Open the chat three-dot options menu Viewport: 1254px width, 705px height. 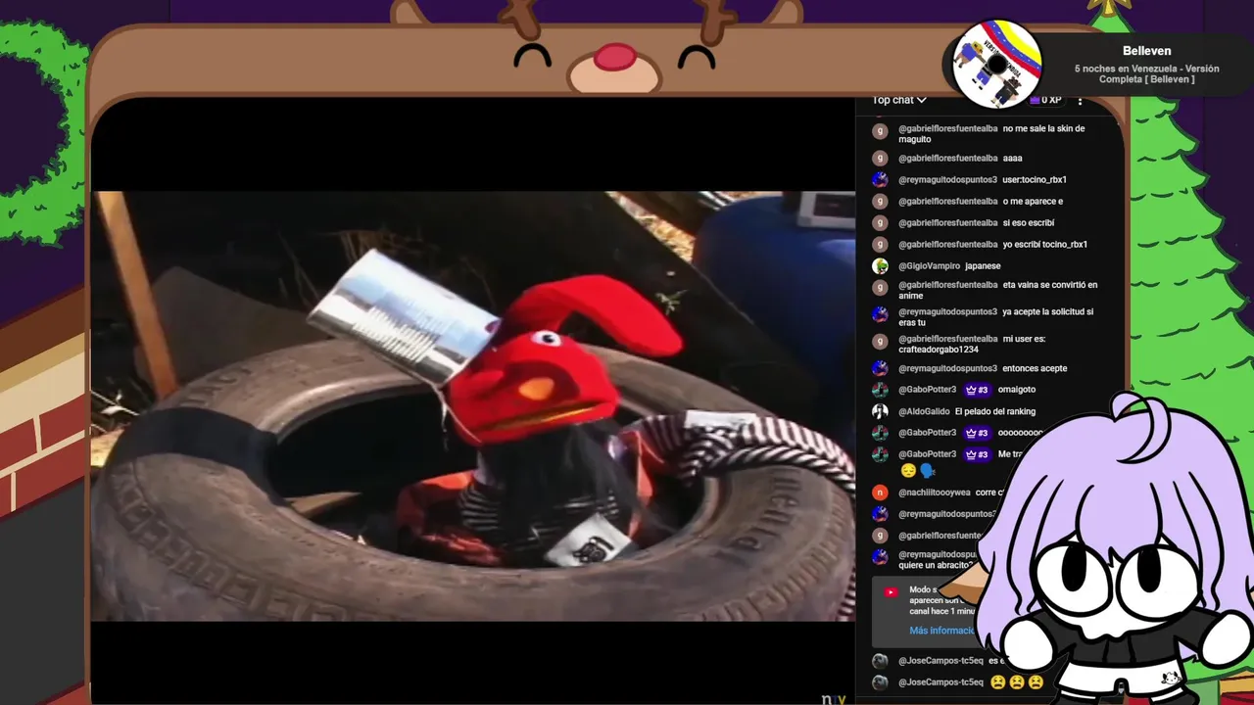[x=1080, y=100]
